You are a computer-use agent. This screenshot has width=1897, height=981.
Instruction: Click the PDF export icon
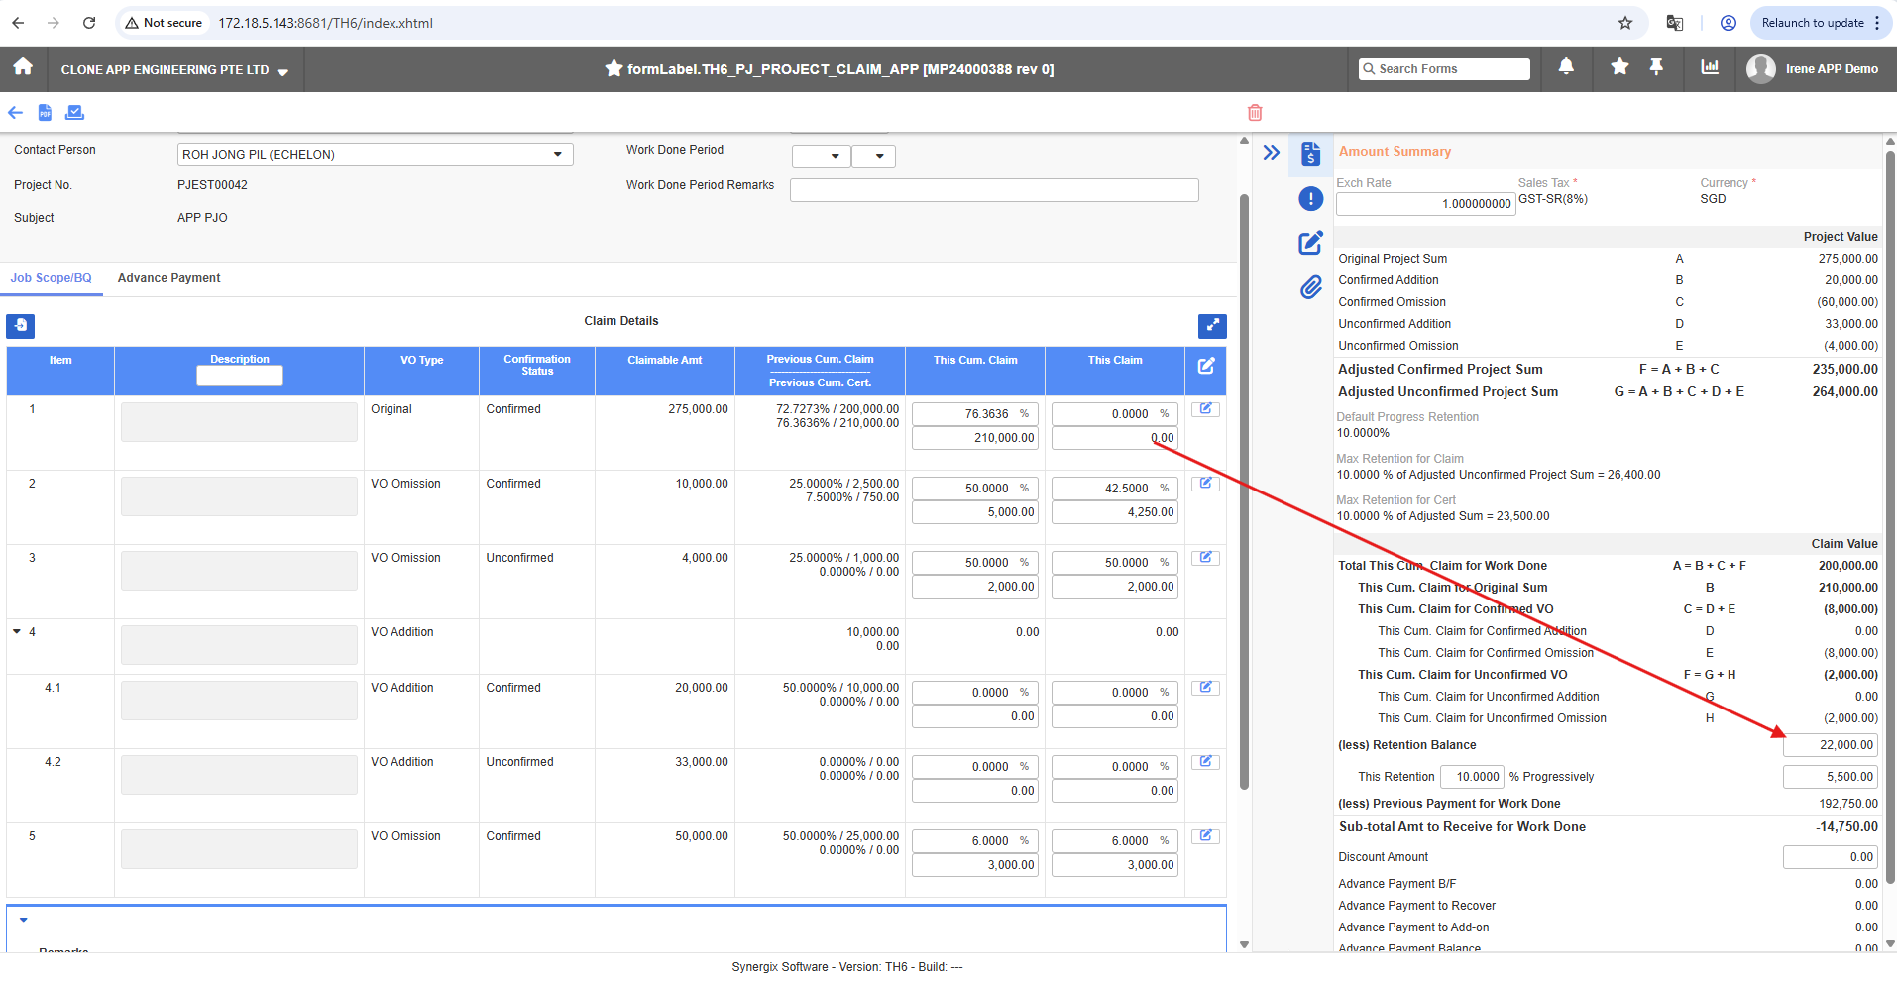tap(45, 113)
